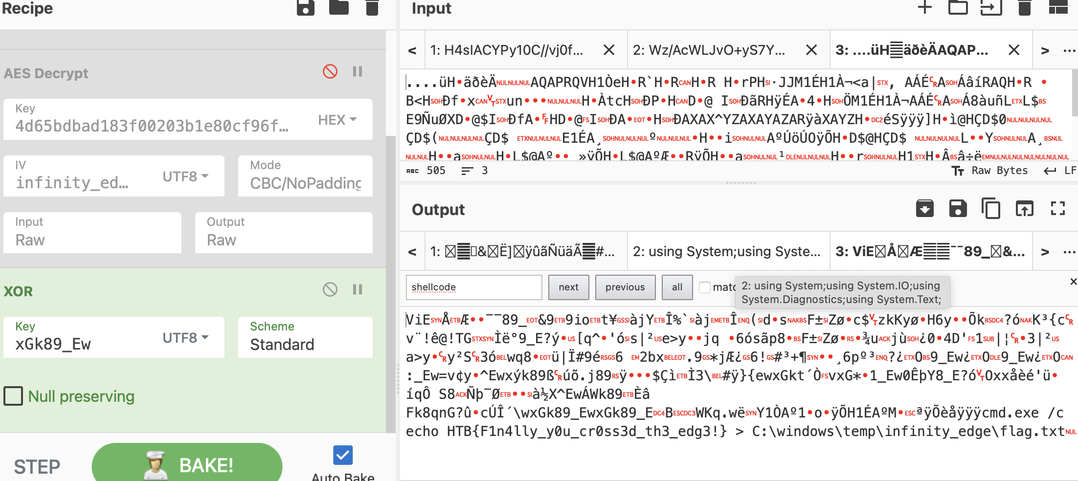Screen dimensions: 1078x481
Task: Close input tab 3
Action: [1014, 50]
